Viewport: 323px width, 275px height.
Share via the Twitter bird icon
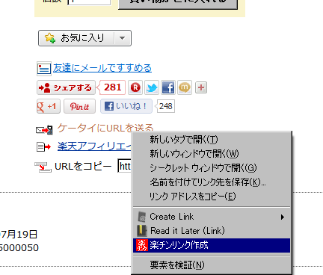coord(152,87)
